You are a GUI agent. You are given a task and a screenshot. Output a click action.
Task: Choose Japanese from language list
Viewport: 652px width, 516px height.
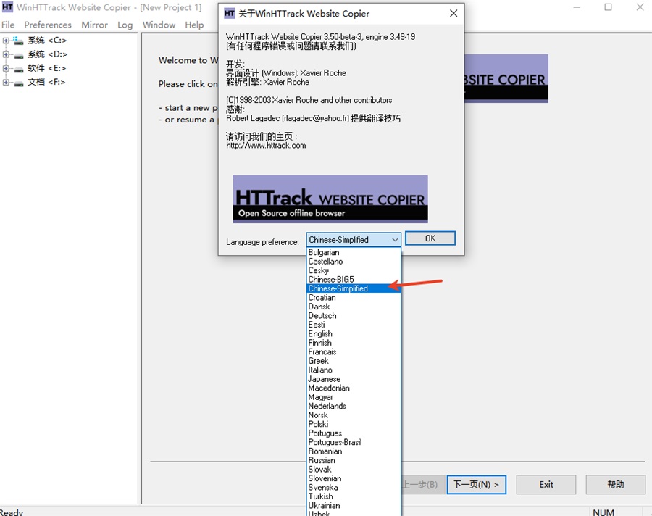point(354,379)
